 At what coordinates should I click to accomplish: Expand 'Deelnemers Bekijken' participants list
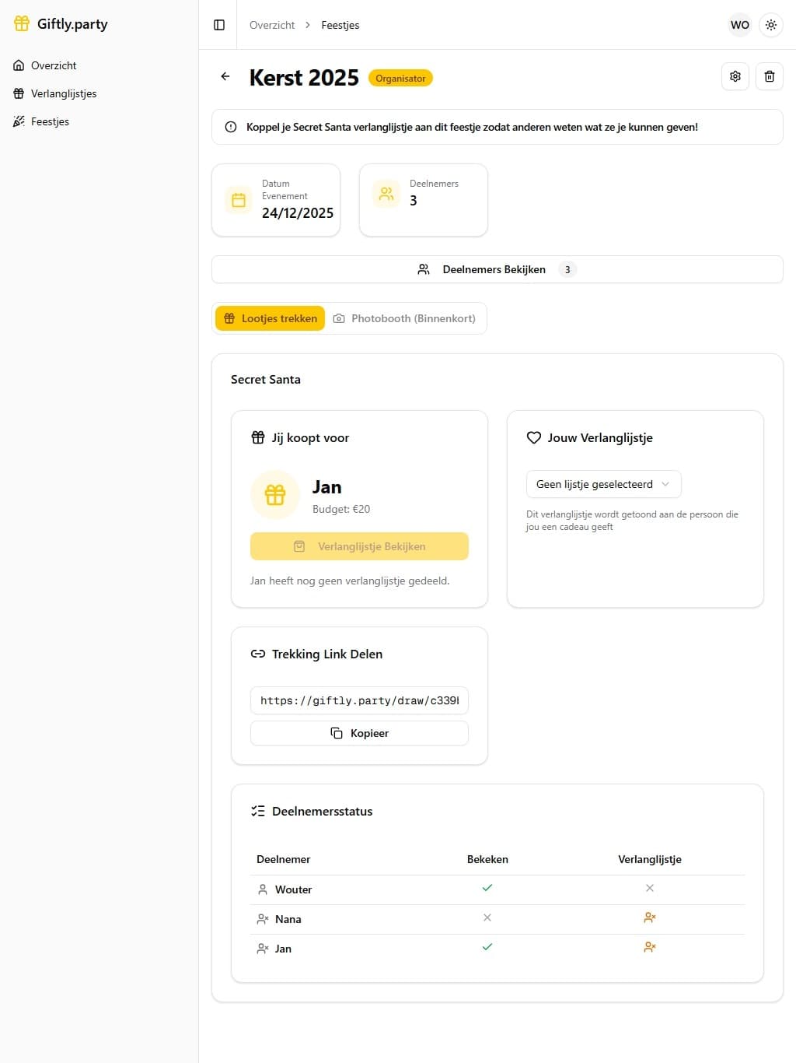497,269
